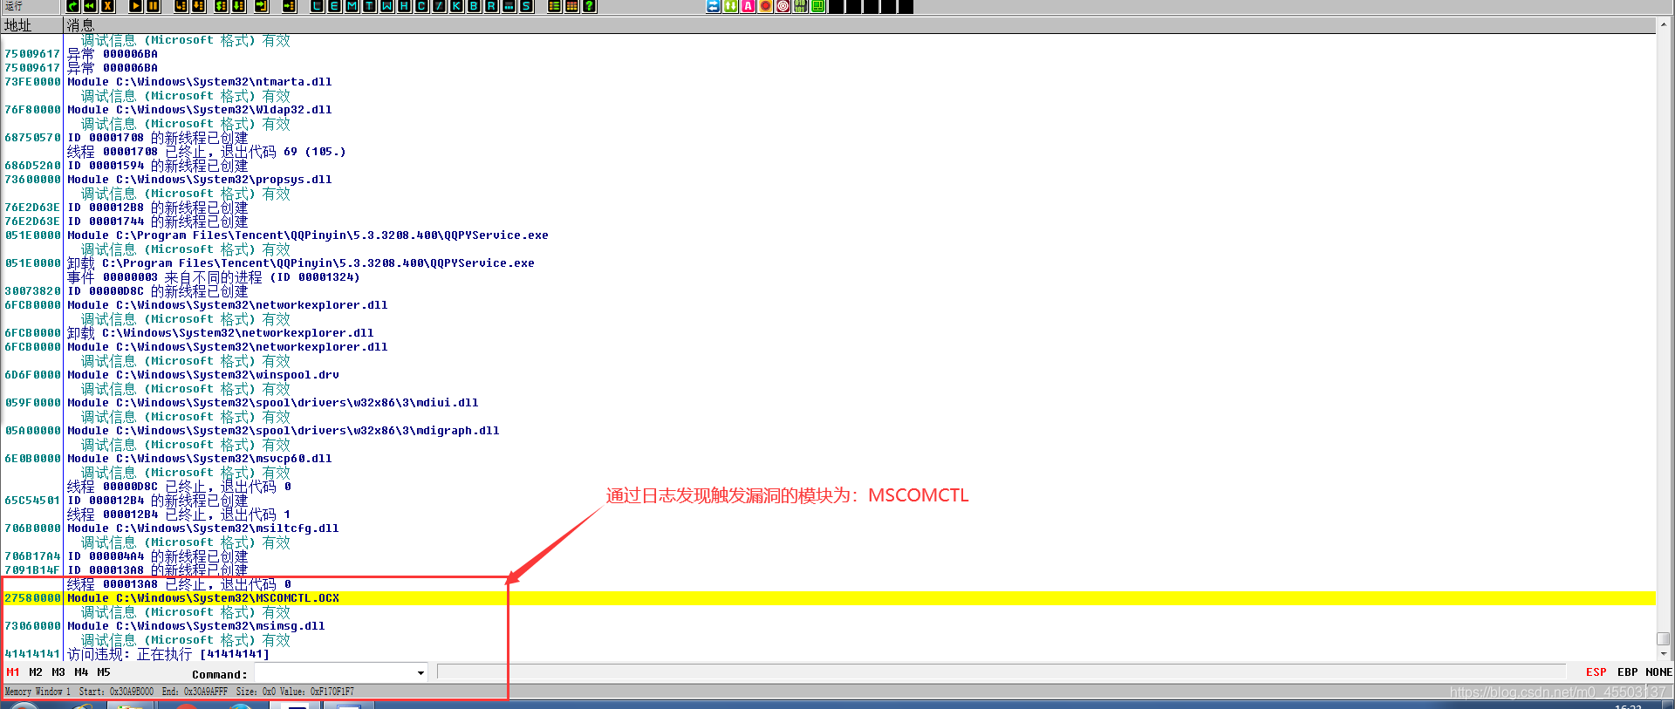
Task: Switch to memory window M2
Action: coord(35,672)
